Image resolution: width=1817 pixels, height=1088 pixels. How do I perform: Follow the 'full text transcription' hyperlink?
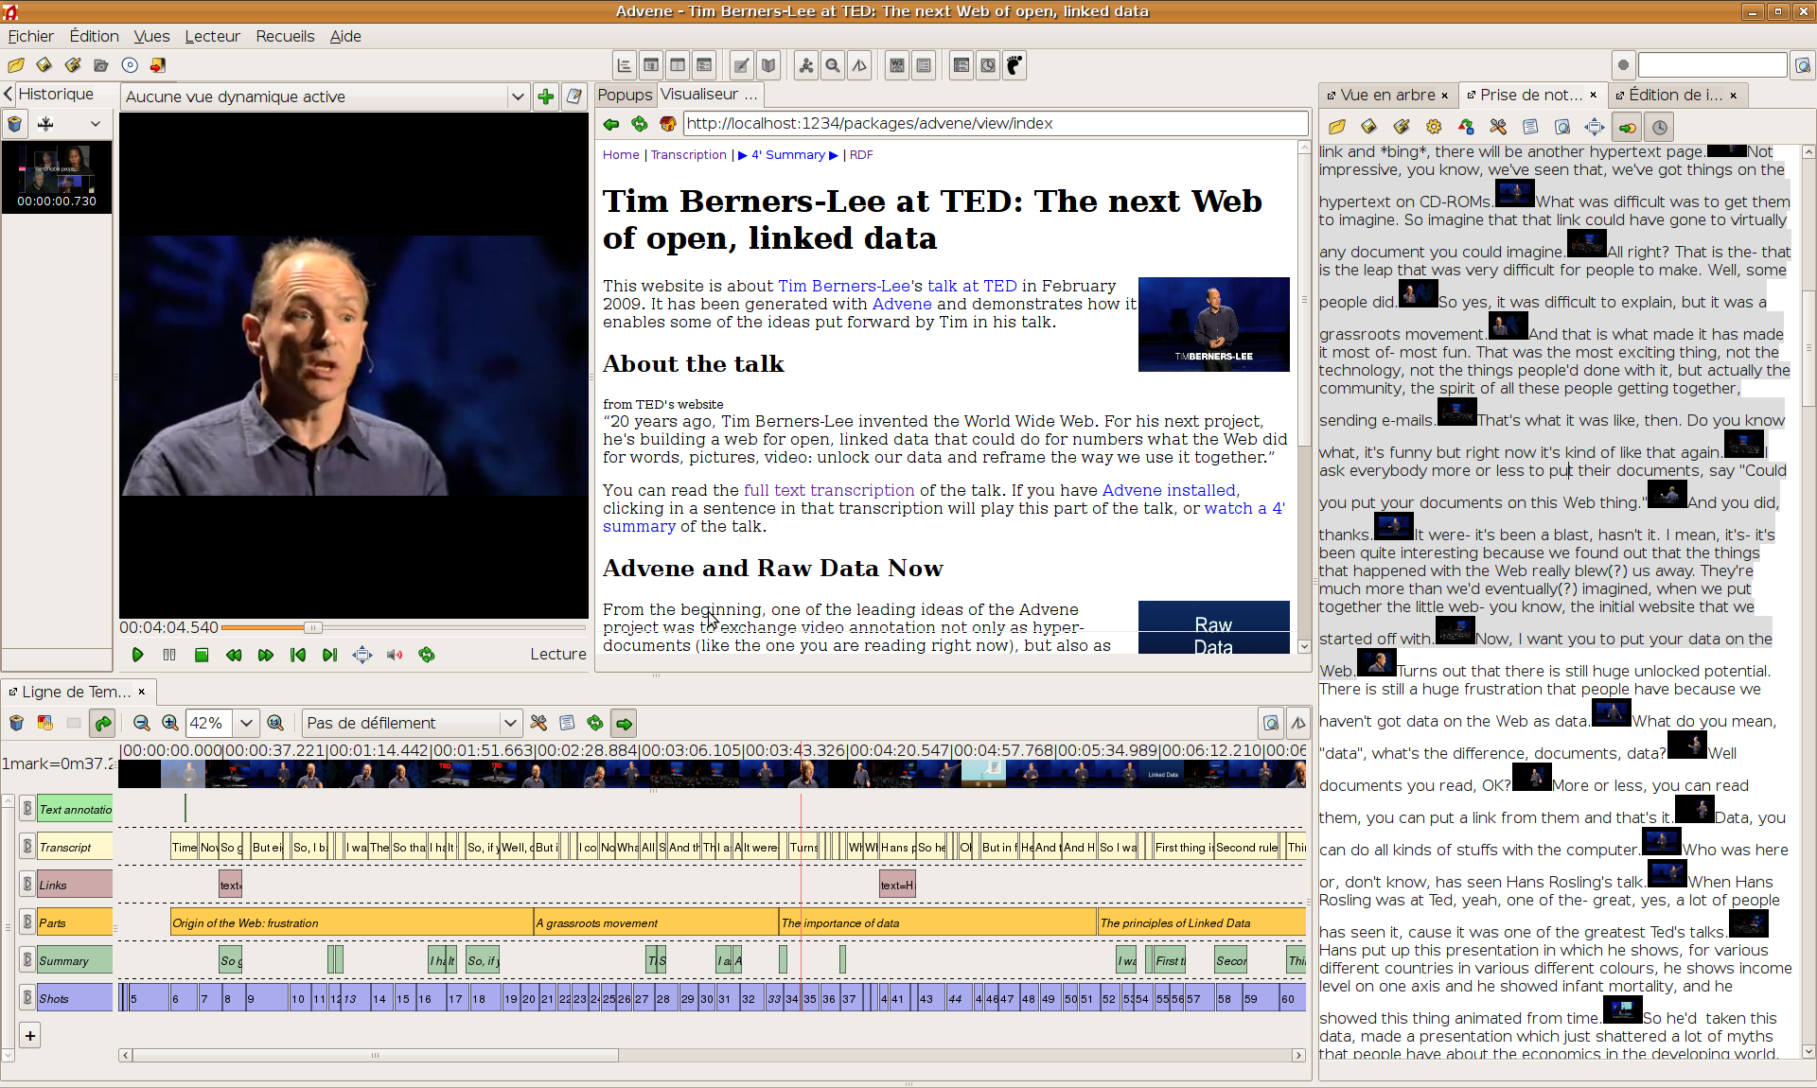click(829, 490)
